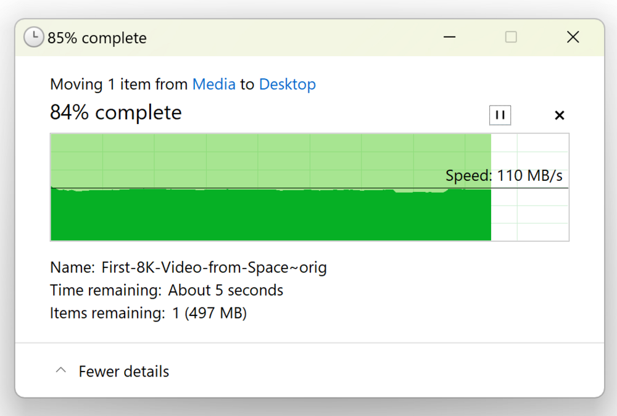The image size is (617, 416).
Task: Click the file name First-8K-Video-from-Space~orig
Action: (214, 268)
